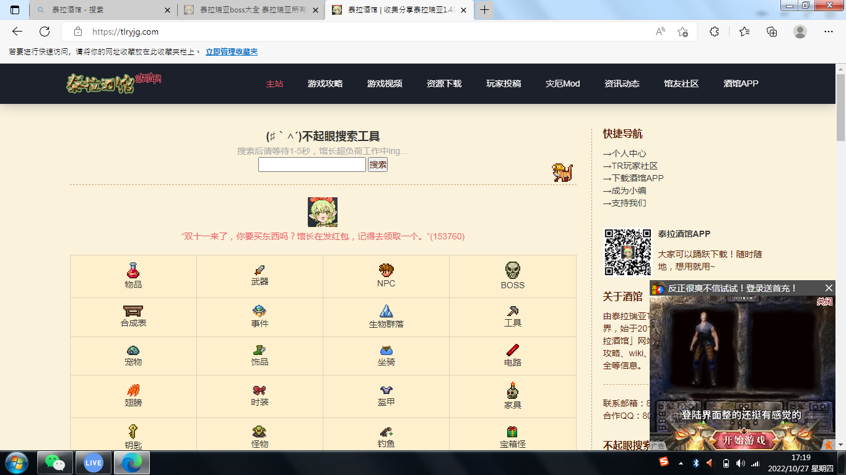
Task: Open the 物品 items category icon
Action: point(133,270)
